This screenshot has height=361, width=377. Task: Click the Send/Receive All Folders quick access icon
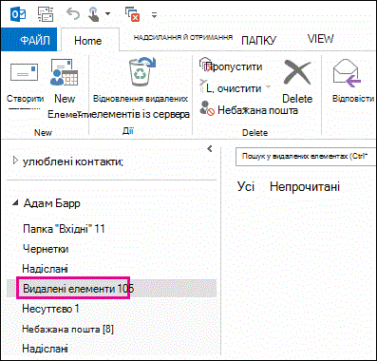click(46, 14)
